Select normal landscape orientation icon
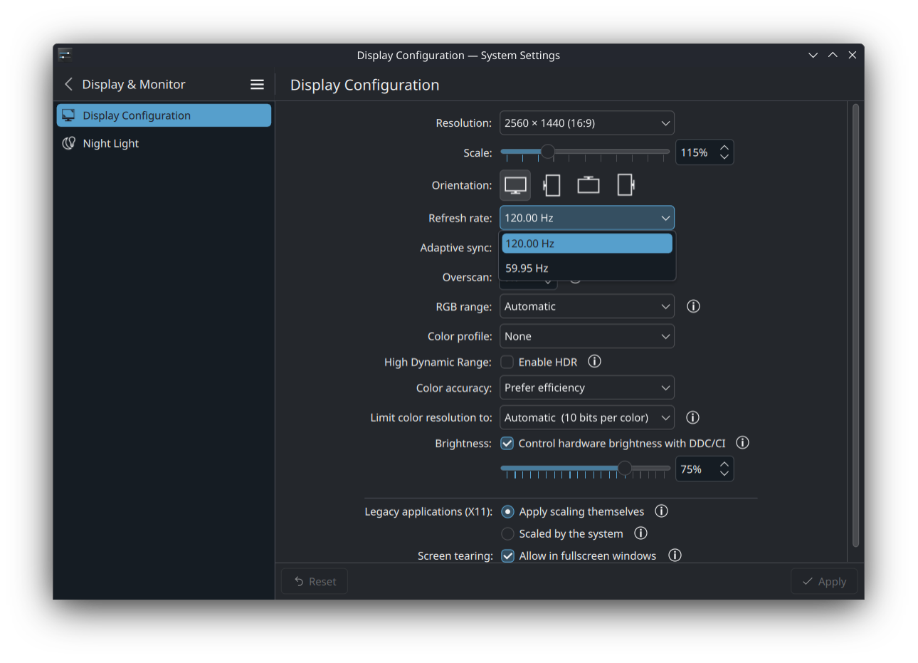Image resolution: width=918 pixels, height=663 pixels. pos(515,185)
